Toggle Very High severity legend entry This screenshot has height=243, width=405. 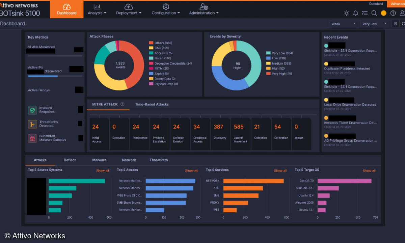pyautogui.click(x=279, y=74)
